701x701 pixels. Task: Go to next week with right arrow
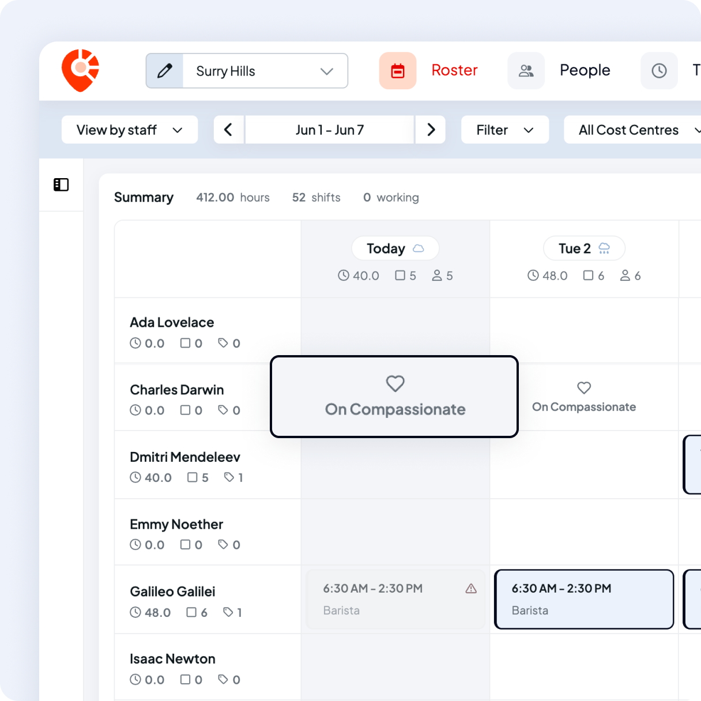coord(431,130)
